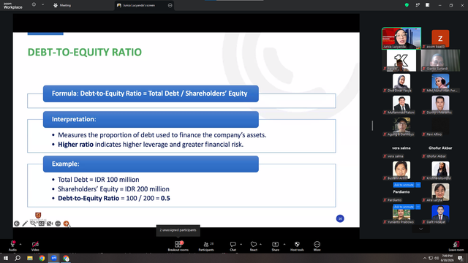468x263 pixels.
Task: Open more options button above Yunianto Prabowo
Action: (418, 207)
